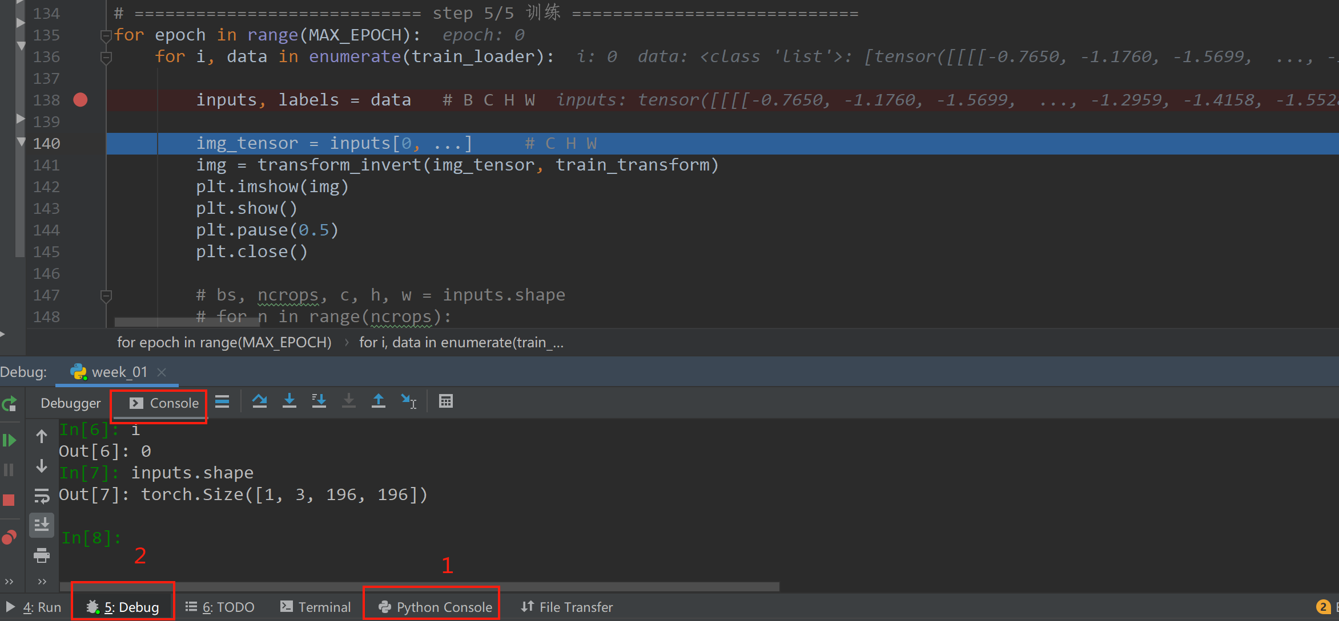The width and height of the screenshot is (1339, 621).
Task: Open the Terminal tool window
Action: pyautogui.click(x=316, y=607)
